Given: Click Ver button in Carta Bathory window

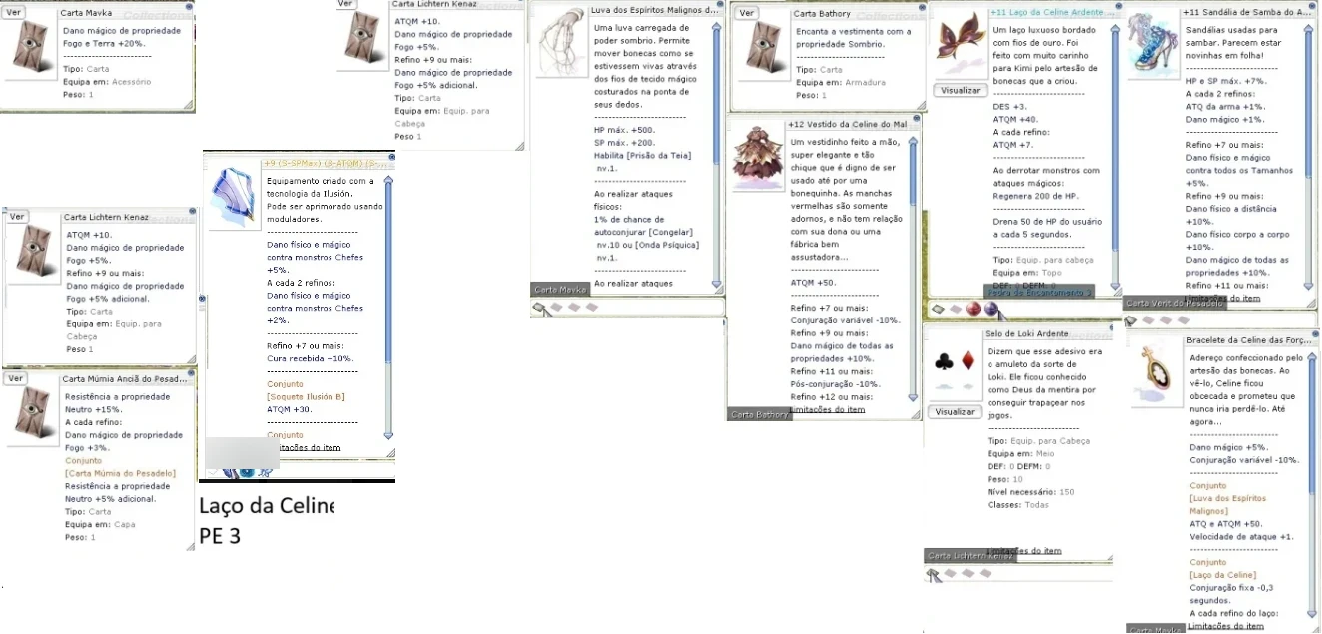Looking at the screenshot, I should pos(746,13).
